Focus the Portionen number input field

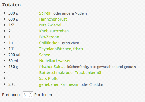click(28, 95)
